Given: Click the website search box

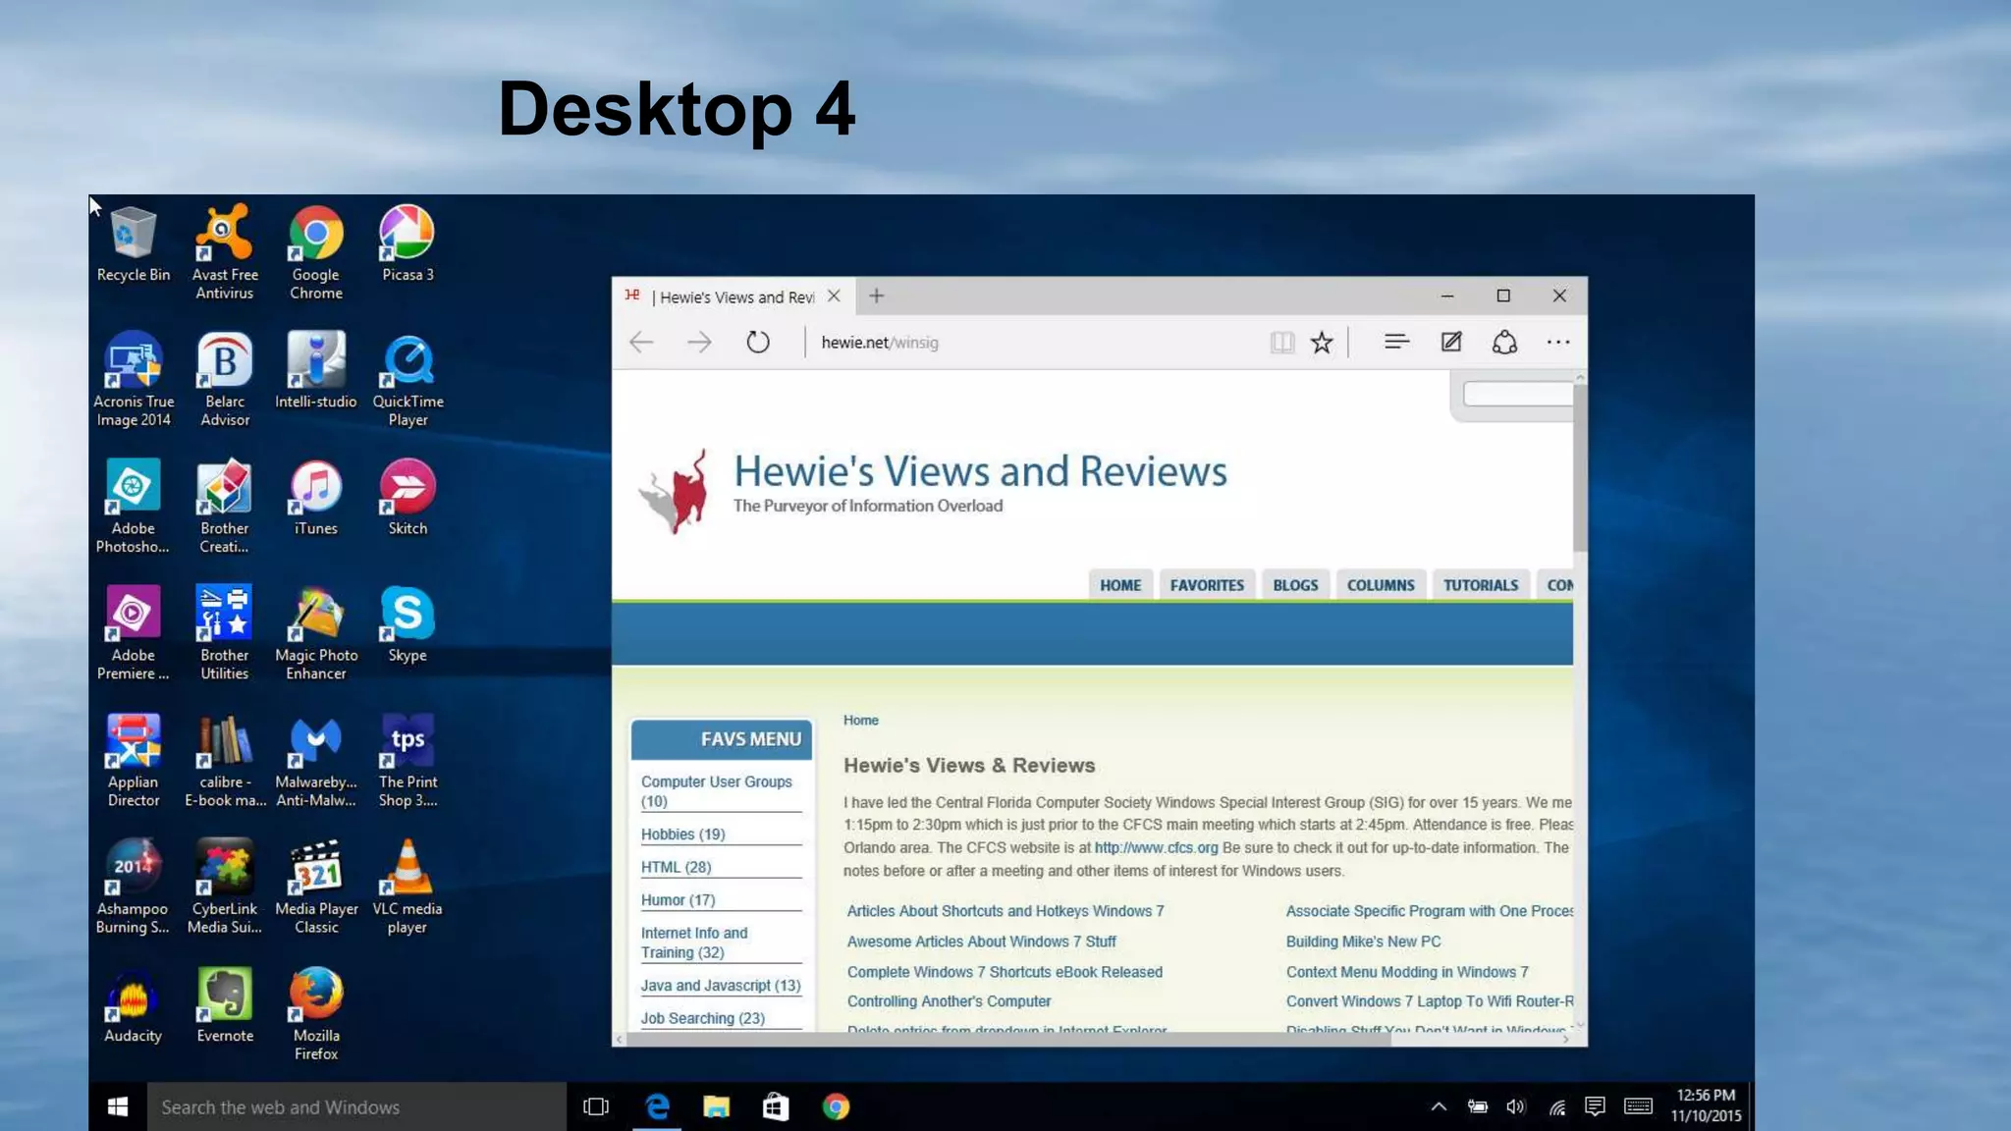Looking at the screenshot, I should (x=1517, y=394).
